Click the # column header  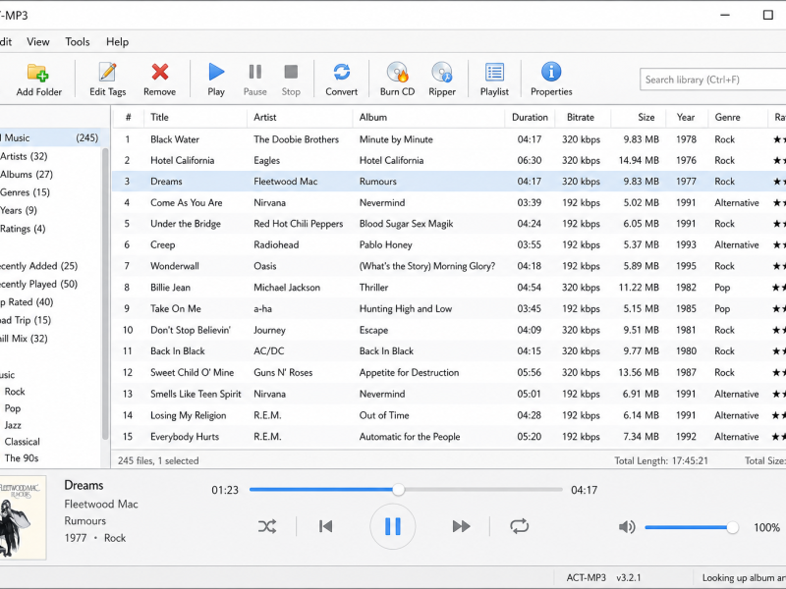(129, 117)
